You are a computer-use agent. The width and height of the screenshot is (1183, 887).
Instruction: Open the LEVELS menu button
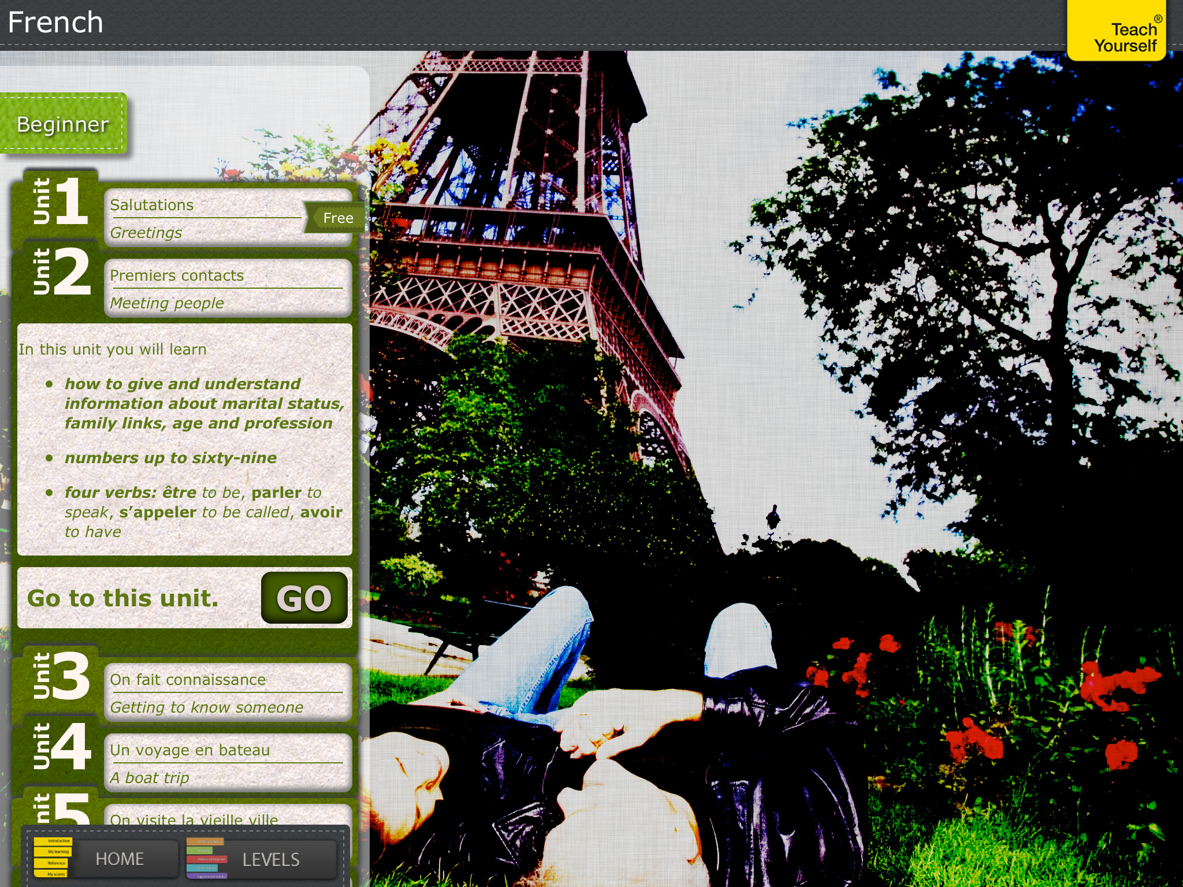(x=270, y=860)
